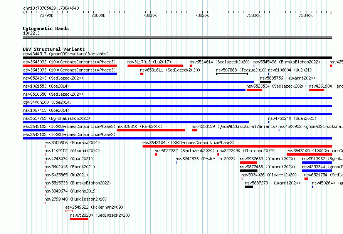Open nsv6531611 (Sedlazeck2020) entry

pyautogui.click(x=170, y=70)
